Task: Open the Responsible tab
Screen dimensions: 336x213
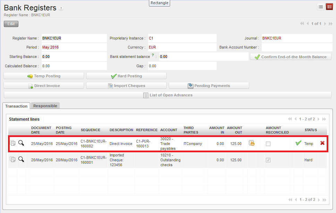Action: [45, 106]
